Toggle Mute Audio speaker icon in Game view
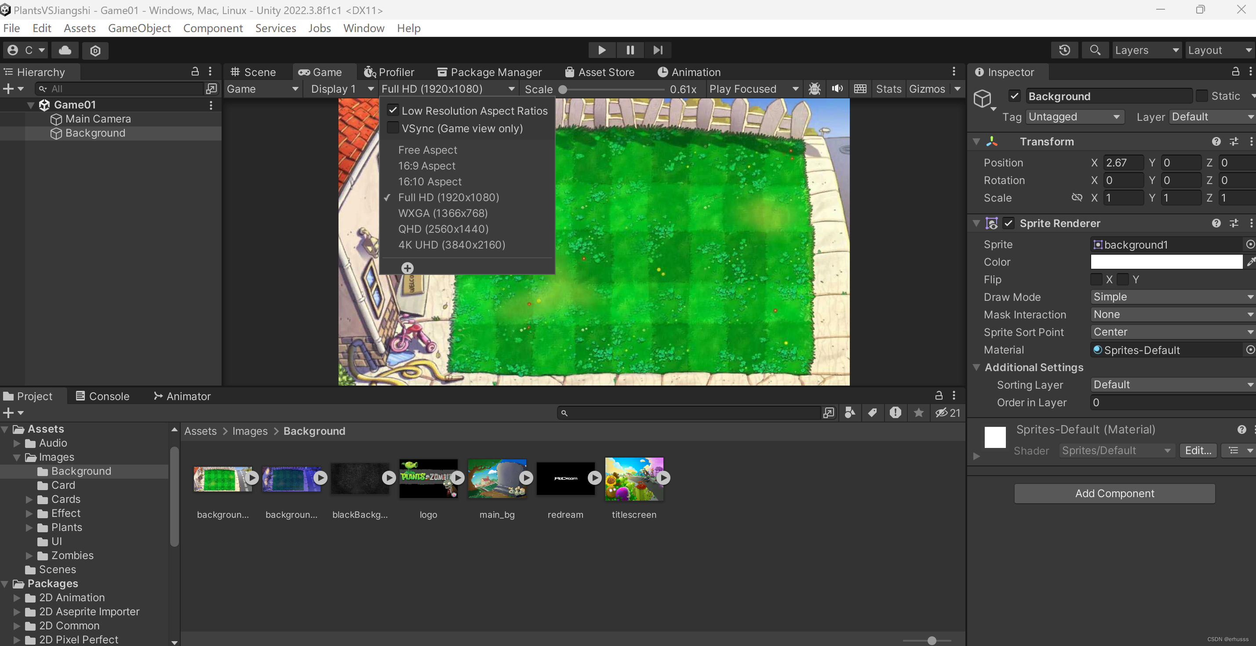This screenshot has height=646, width=1256. [837, 89]
